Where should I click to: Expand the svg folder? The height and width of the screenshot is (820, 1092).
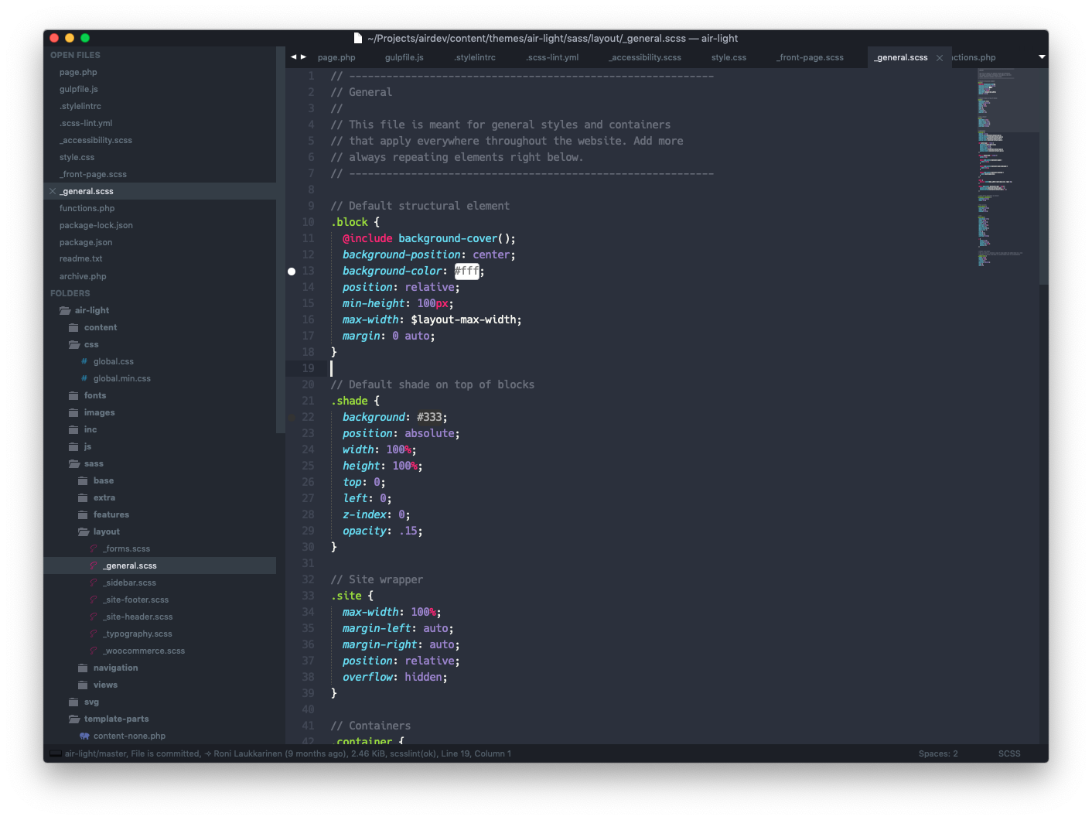click(x=73, y=702)
